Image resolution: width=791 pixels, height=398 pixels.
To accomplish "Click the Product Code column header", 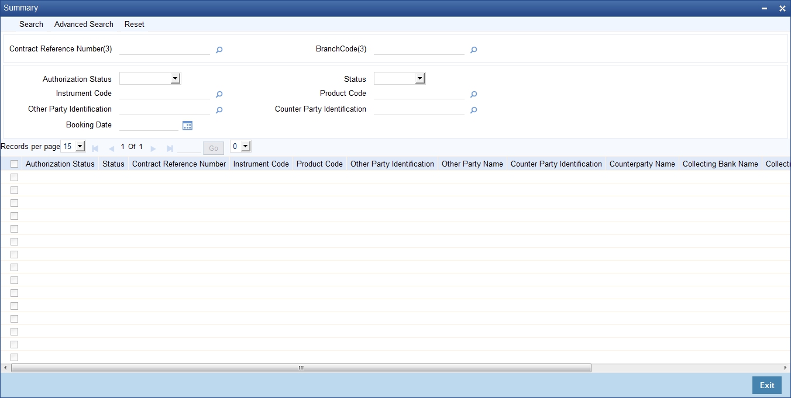I will [319, 164].
